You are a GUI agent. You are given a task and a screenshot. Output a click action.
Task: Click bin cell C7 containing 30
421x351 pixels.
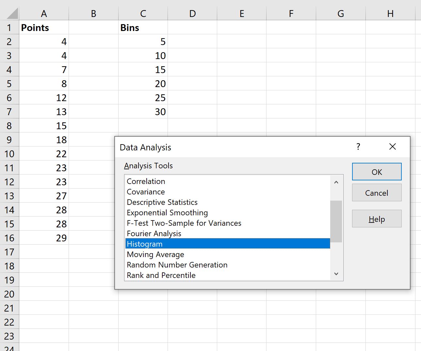pos(143,112)
